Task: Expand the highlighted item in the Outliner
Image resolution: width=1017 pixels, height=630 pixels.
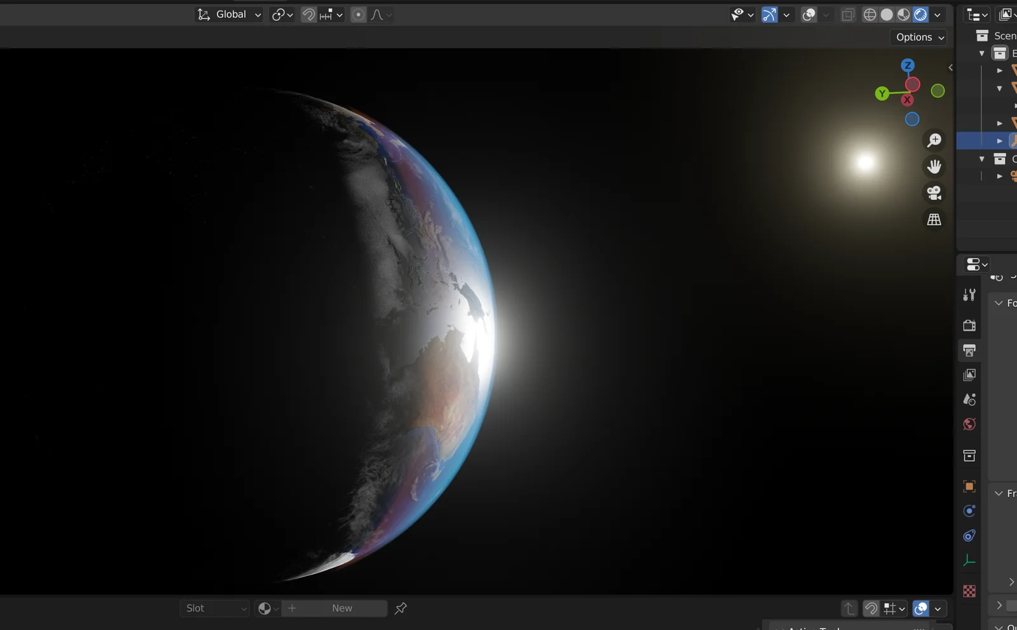Action: pyautogui.click(x=1001, y=140)
